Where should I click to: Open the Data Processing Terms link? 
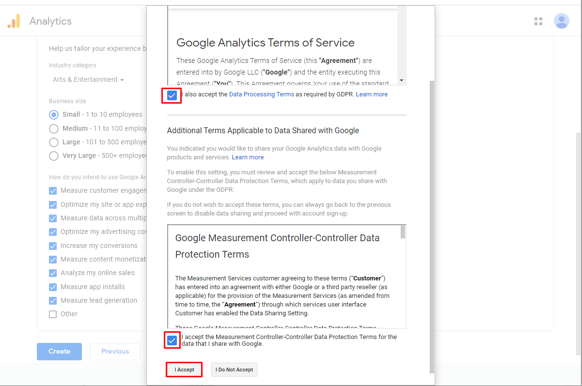point(262,94)
